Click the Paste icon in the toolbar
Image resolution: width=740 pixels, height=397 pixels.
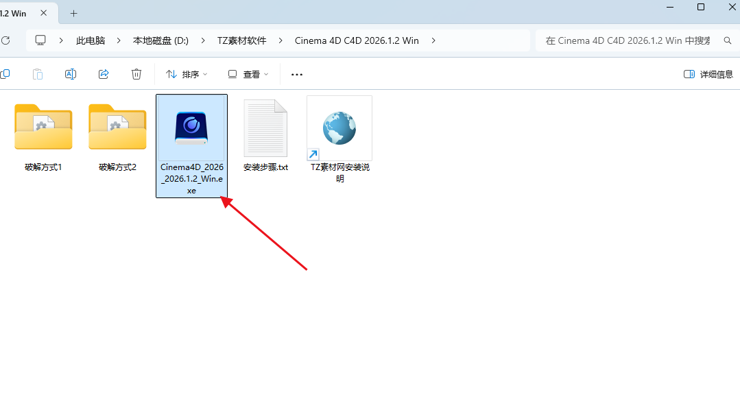tap(38, 74)
